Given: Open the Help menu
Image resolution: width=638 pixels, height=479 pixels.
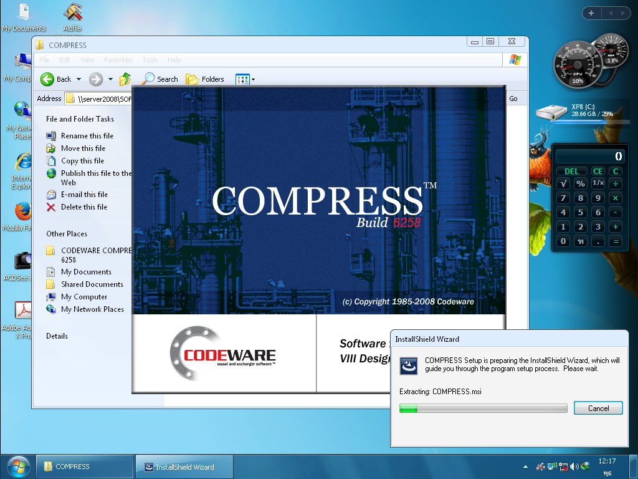Looking at the screenshot, I should coord(174,60).
